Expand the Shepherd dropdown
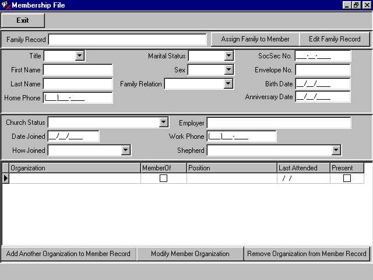Image resolution: width=373 pixels, height=280 pixels. (336, 150)
